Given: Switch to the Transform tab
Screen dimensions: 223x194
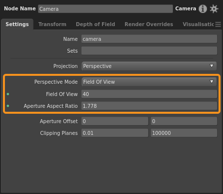Looking at the screenshot, I should 52,24.
